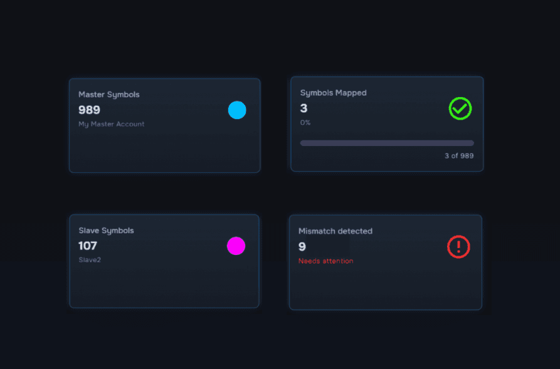560x369 pixels.
Task: Click the Slave Symbols count of 107
Action: click(88, 246)
